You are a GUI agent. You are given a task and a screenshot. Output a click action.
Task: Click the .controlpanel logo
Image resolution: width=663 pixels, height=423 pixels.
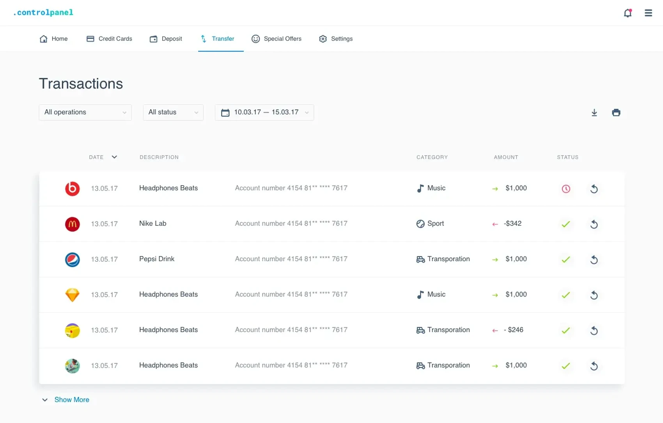pyautogui.click(x=43, y=12)
